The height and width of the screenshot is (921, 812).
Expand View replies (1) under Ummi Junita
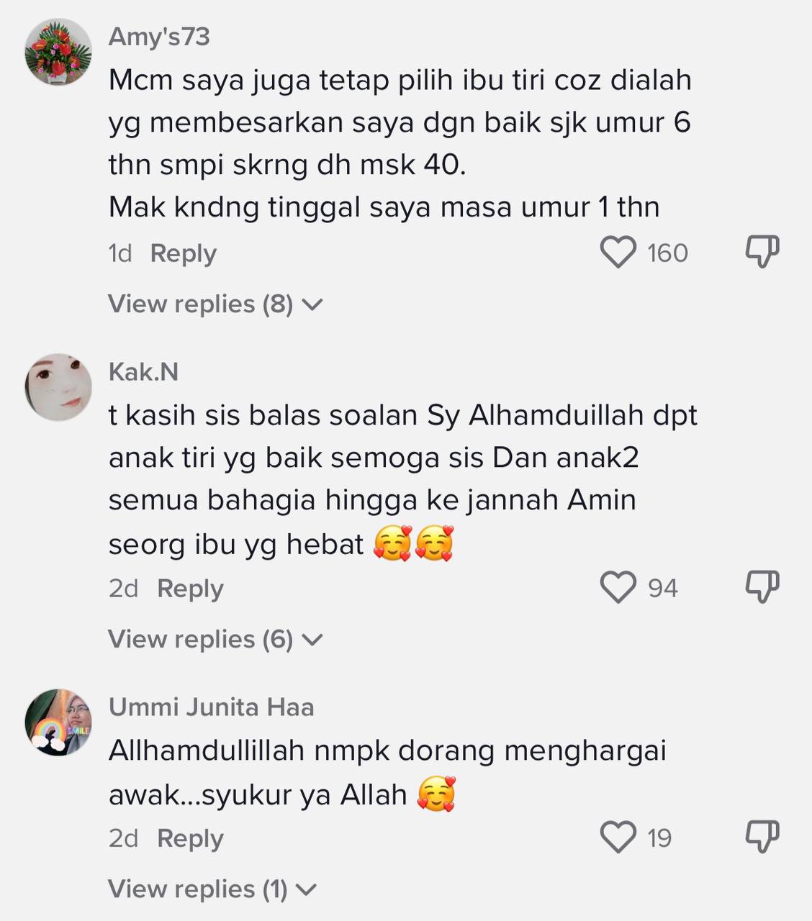pyautogui.click(x=212, y=889)
